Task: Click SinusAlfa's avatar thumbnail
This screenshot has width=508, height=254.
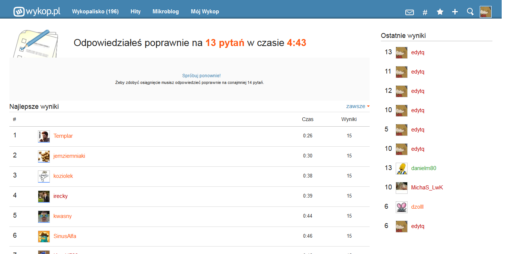Action: point(44,237)
